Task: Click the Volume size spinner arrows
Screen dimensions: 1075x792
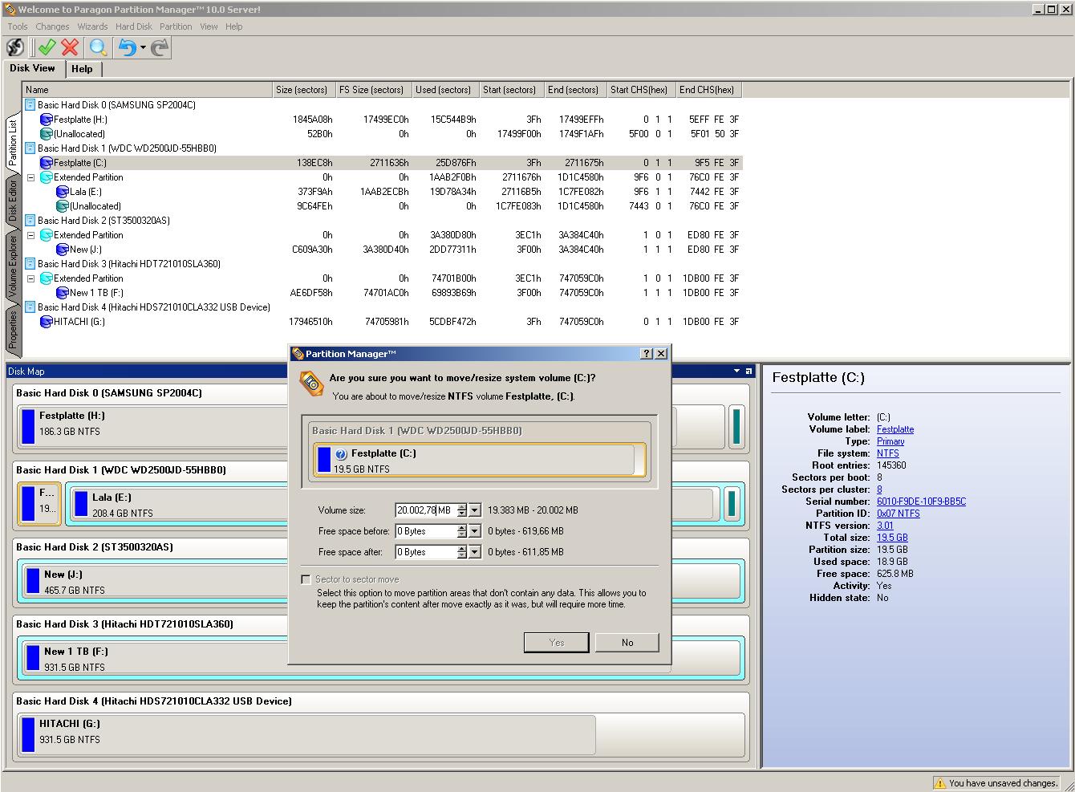Action: click(461, 510)
